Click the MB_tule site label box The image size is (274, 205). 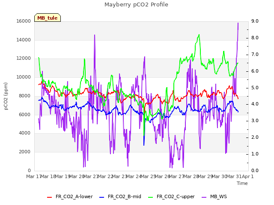click(x=48, y=18)
